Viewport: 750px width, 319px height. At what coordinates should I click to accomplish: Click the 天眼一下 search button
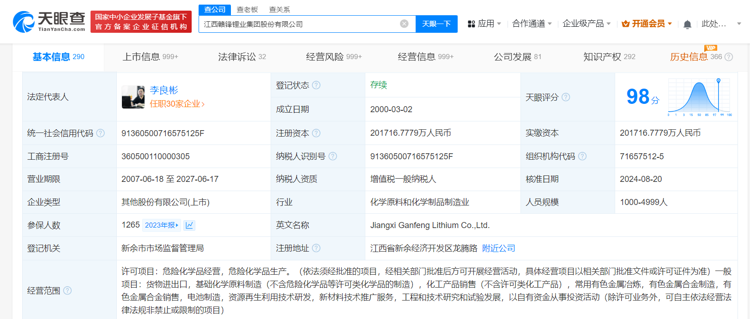tap(436, 24)
